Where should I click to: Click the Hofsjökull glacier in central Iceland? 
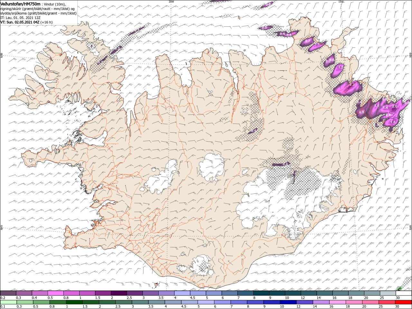coord(211,167)
